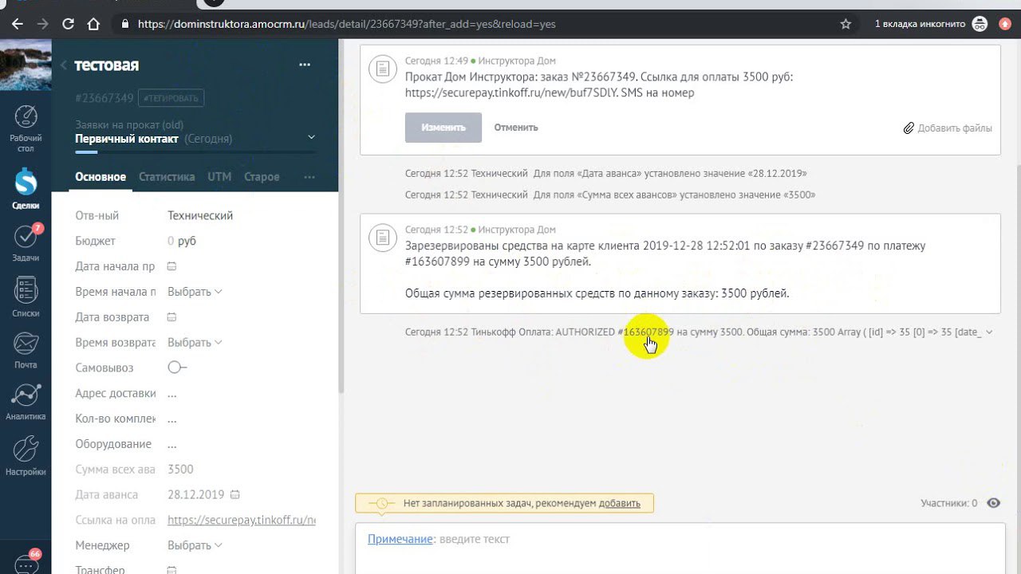Open calendar for Дата начала проката
This screenshot has height=574, width=1021.
pos(171,266)
